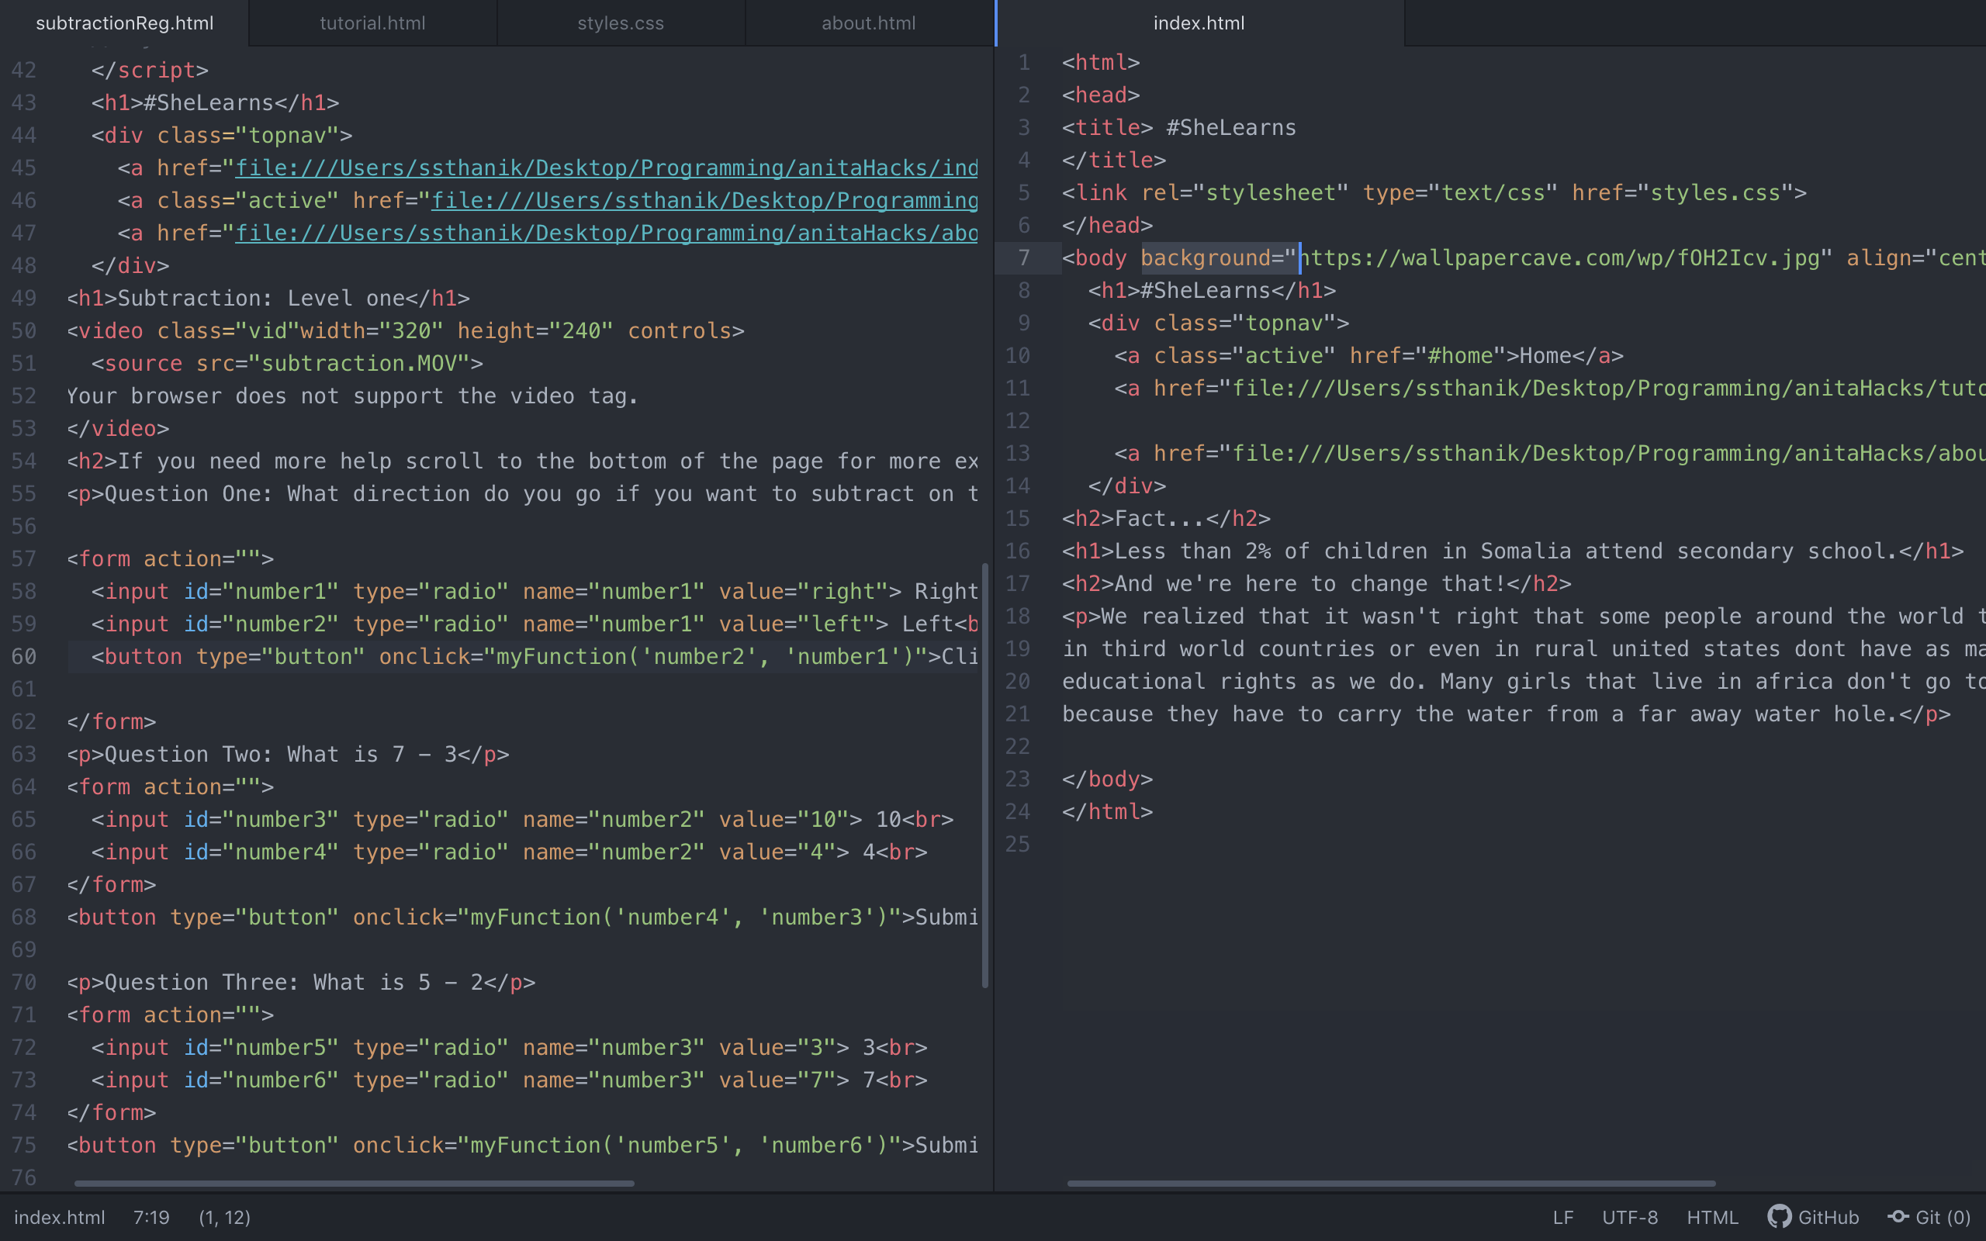Image resolution: width=1986 pixels, height=1241 pixels.
Task: Click the left pane horizontal scrollbar
Action: tap(354, 1184)
